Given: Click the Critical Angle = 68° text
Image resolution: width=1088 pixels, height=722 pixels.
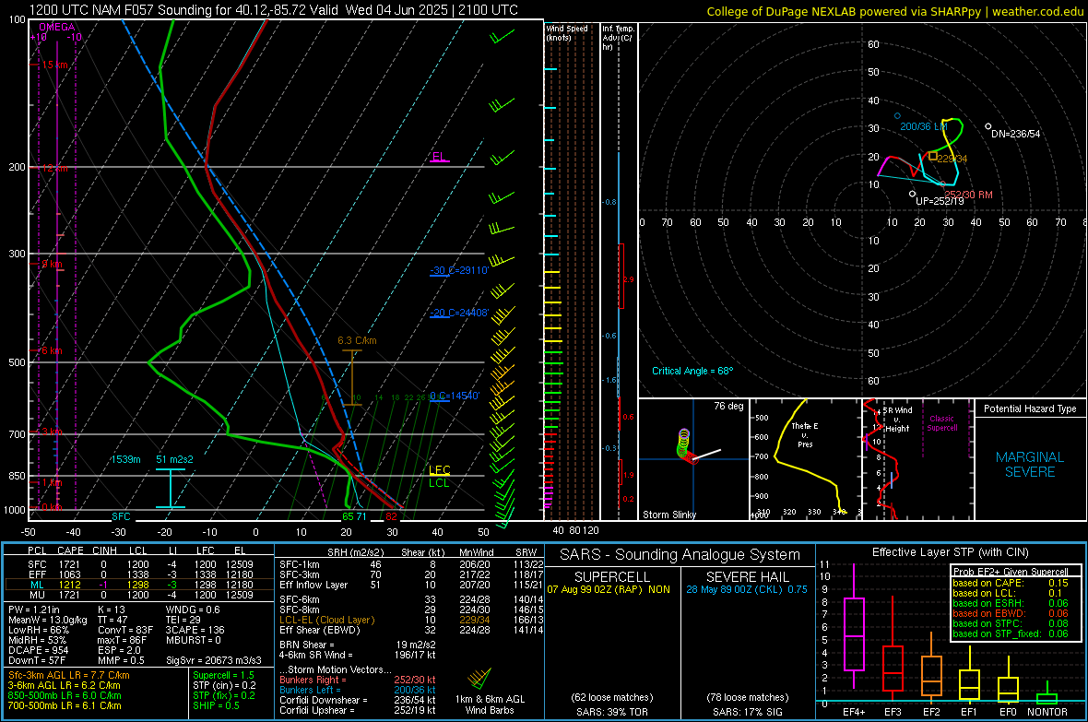Looking at the screenshot, I should [692, 371].
